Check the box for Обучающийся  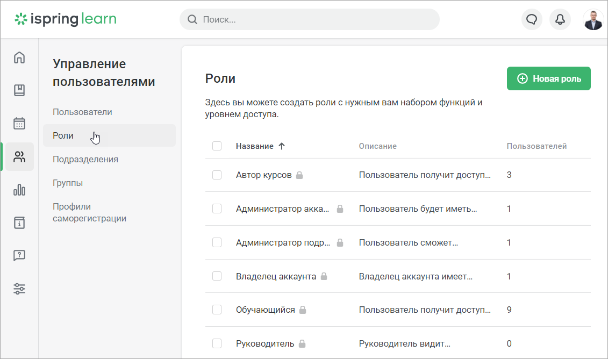coord(217,310)
